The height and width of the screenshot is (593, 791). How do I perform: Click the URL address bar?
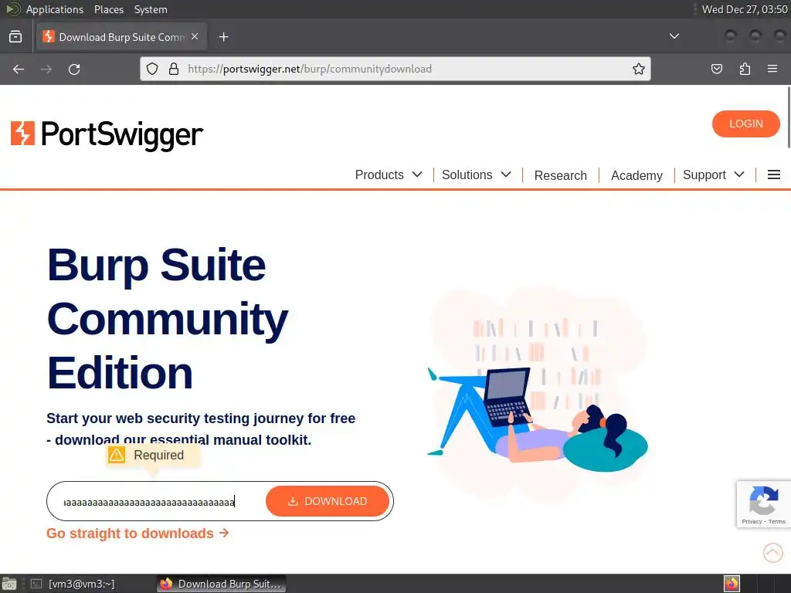[395, 69]
